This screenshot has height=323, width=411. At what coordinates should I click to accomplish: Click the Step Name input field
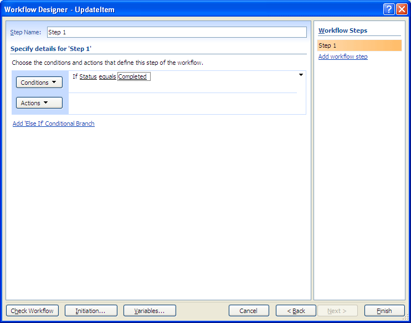pyautogui.click(x=177, y=32)
